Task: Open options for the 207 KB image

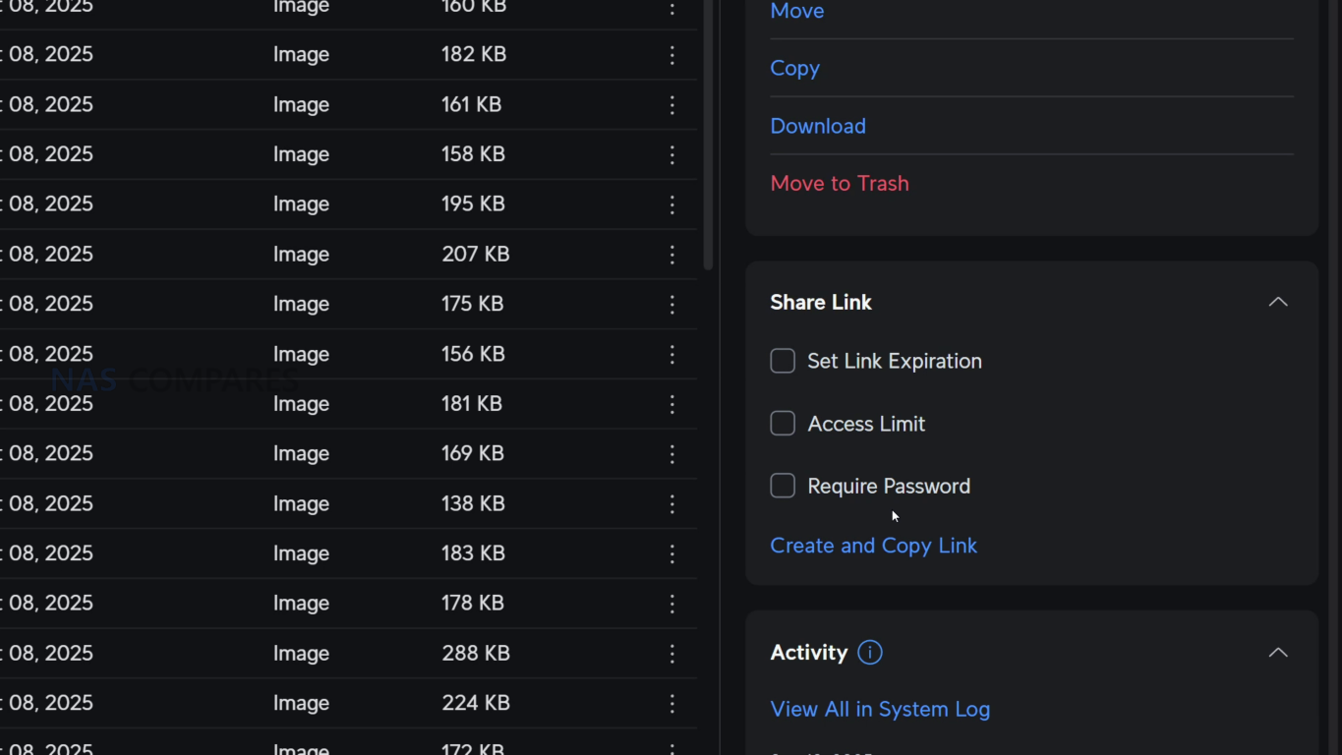Action: pyautogui.click(x=672, y=255)
